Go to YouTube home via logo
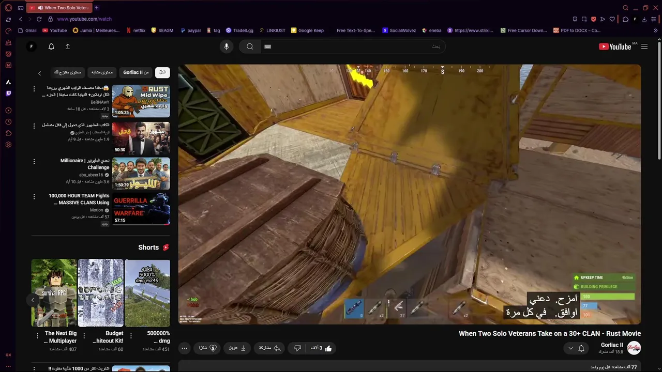This screenshot has height=372, width=662. pos(615,47)
